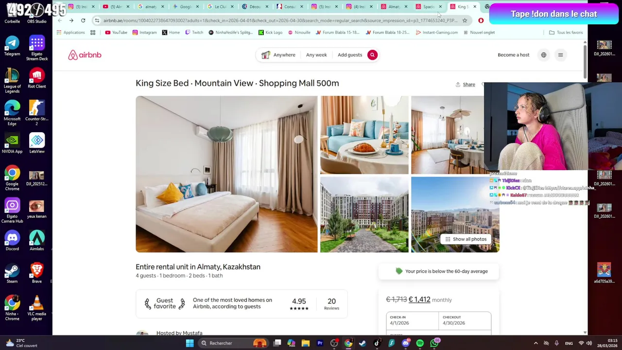Open the Airbnb logo home link
Image resolution: width=622 pixels, height=350 pixels.
pyautogui.click(x=85, y=55)
